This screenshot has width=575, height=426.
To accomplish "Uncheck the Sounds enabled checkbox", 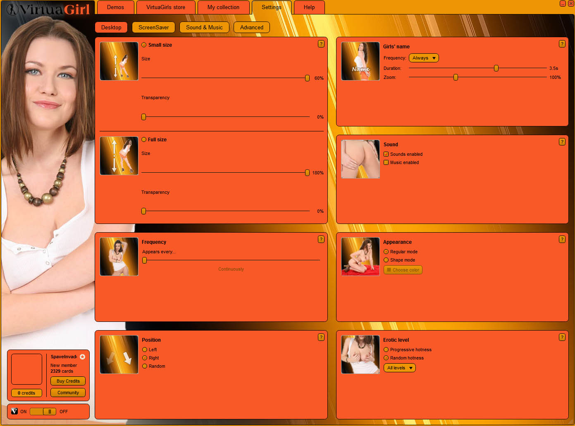I will click(386, 154).
